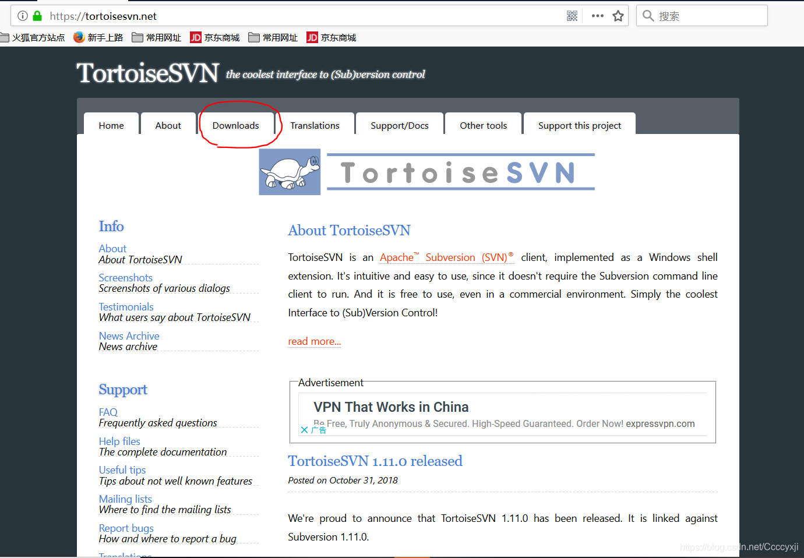Open the Testimonials sidebar link
This screenshot has width=804, height=558.
(x=126, y=307)
